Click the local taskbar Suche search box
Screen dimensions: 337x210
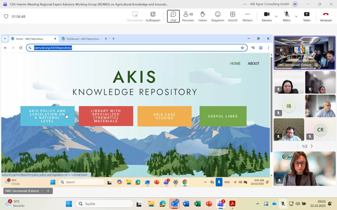tap(105, 203)
